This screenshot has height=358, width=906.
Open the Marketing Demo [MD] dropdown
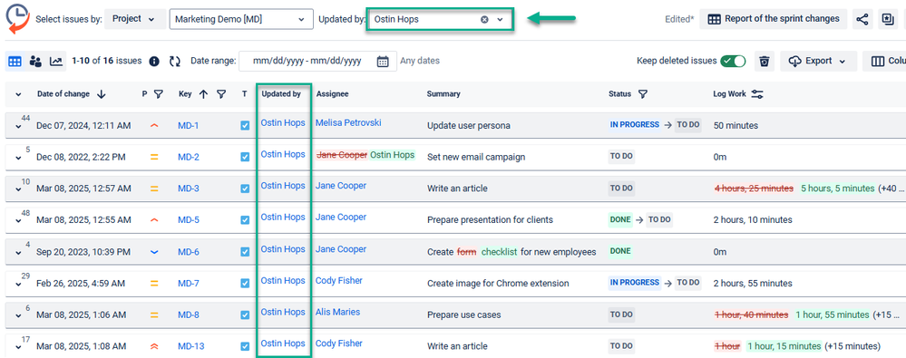[241, 19]
